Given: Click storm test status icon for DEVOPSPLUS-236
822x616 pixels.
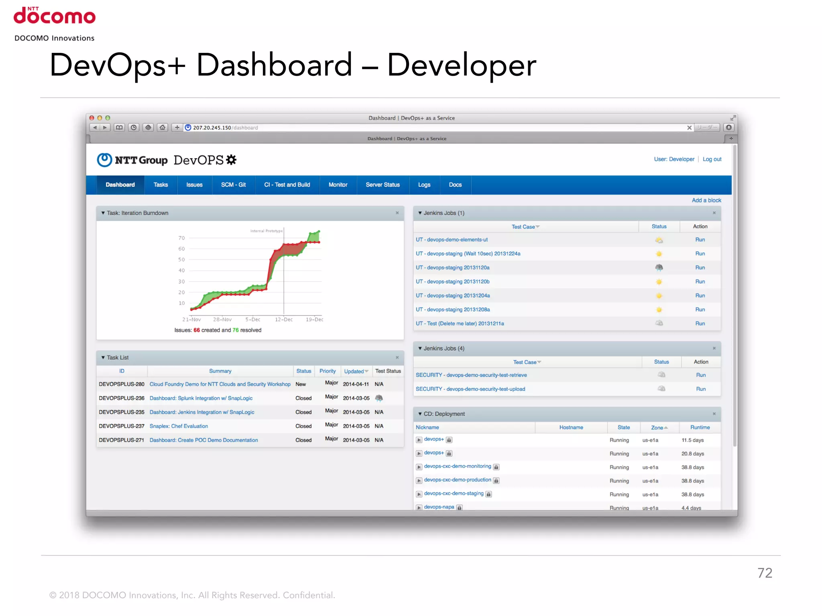Looking at the screenshot, I should point(379,398).
